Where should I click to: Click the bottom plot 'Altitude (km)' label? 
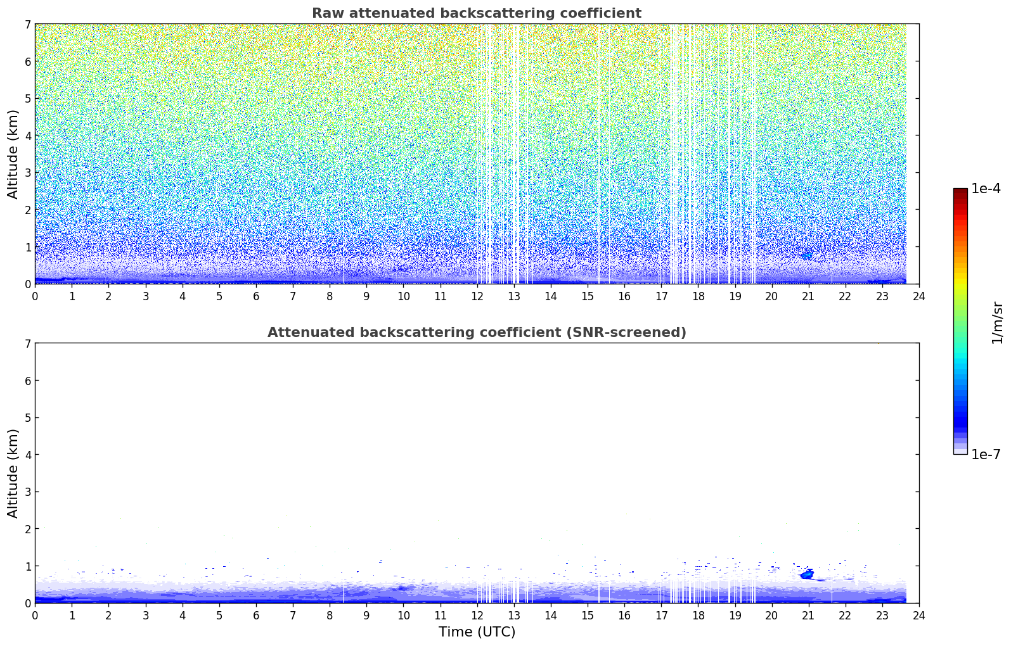tap(13, 473)
